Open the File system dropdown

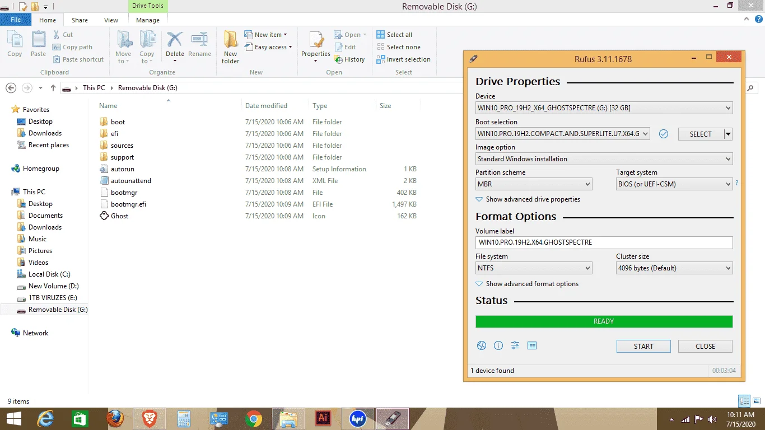(534, 268)
